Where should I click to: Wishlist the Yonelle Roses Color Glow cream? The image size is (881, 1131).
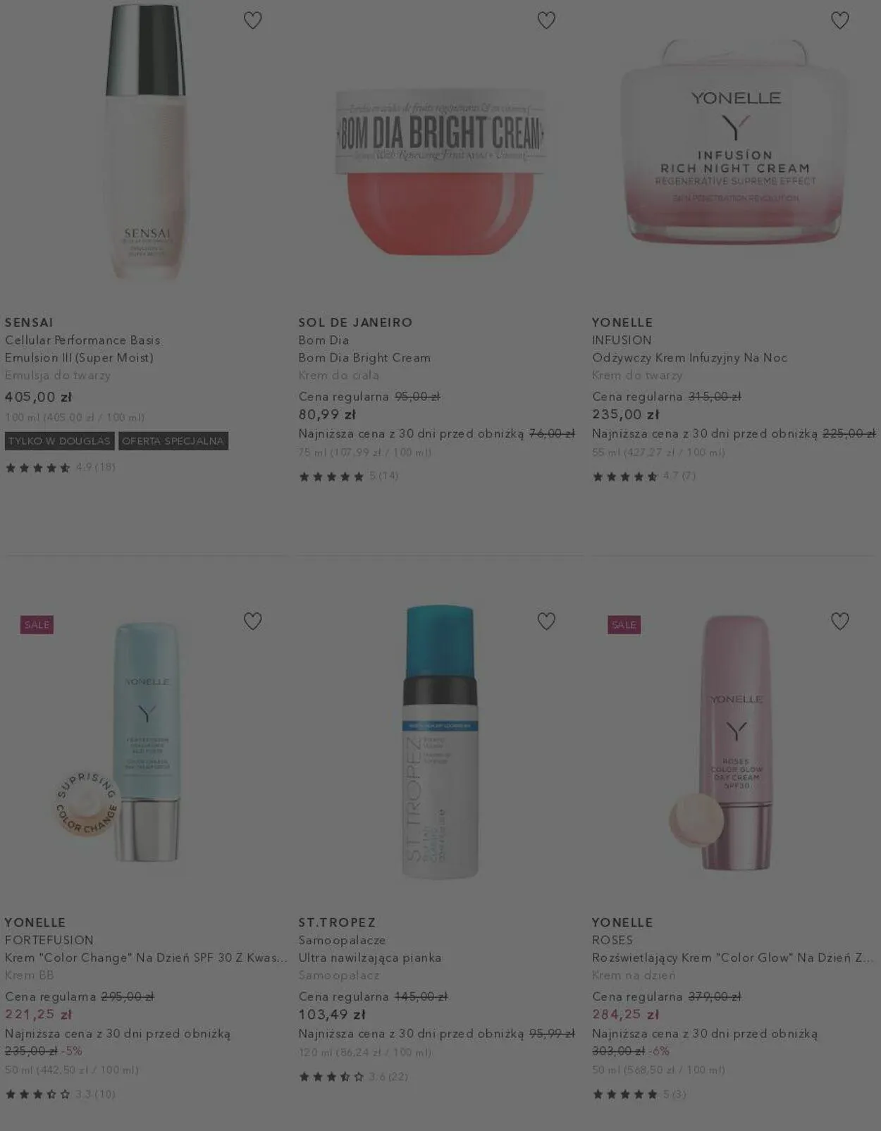(x=839, y=621)
